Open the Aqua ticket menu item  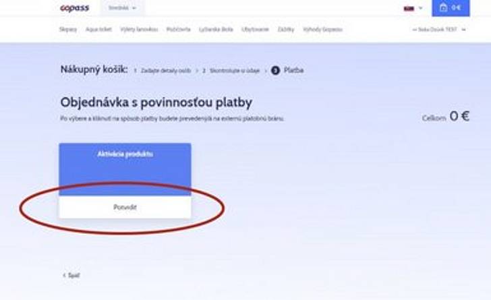(98, 30)
